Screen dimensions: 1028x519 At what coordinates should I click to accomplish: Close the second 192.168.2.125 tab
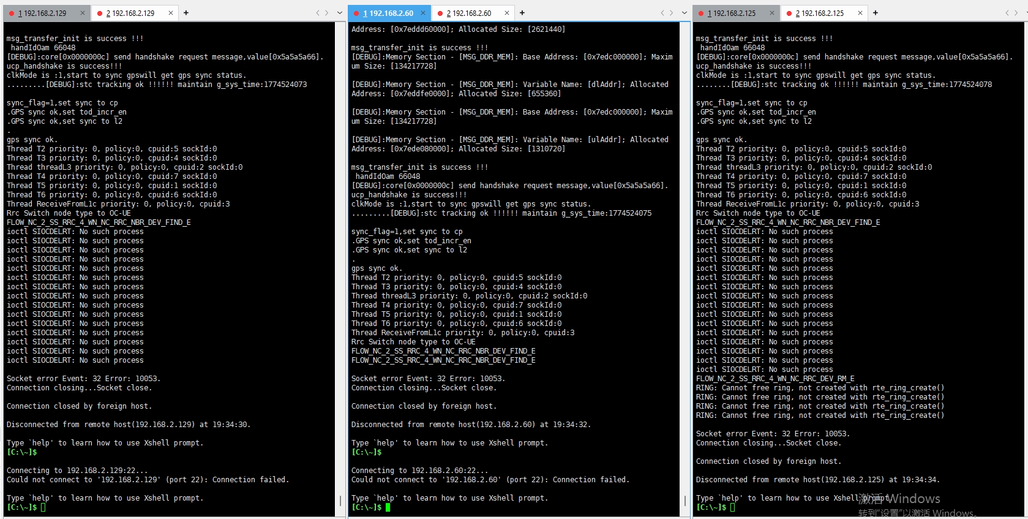coord(860,13)
